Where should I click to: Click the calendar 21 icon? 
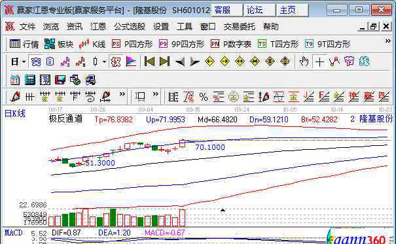pyautogui.click(x=14, y=80)
